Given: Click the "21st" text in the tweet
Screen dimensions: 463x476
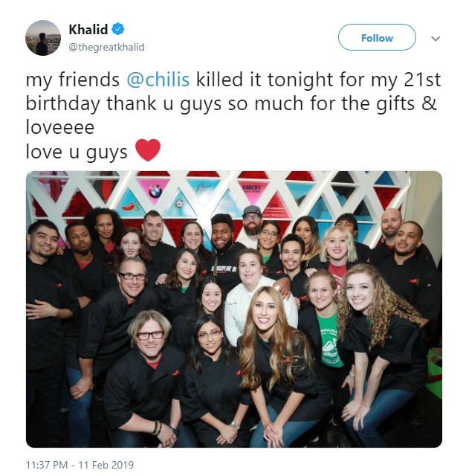Looking at the screenshot, I should tap(422, 80).
